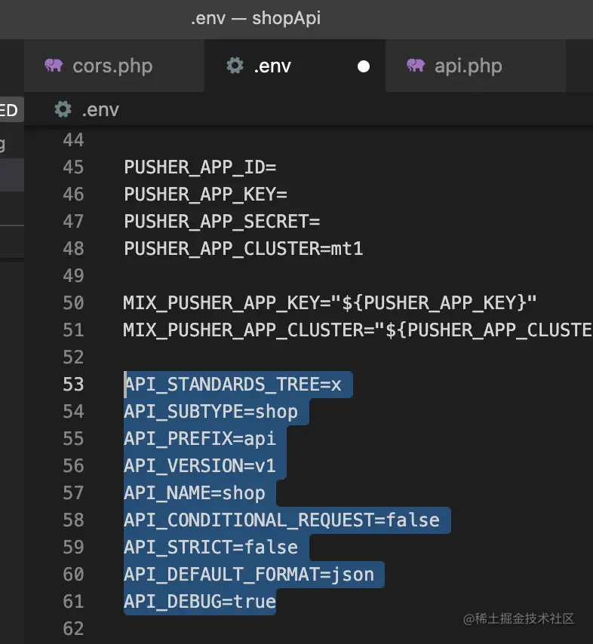Click line number 62 in gutter
The width and height of the screenshot is (593, 644).
pyautogui.click(x=74, y=629)
